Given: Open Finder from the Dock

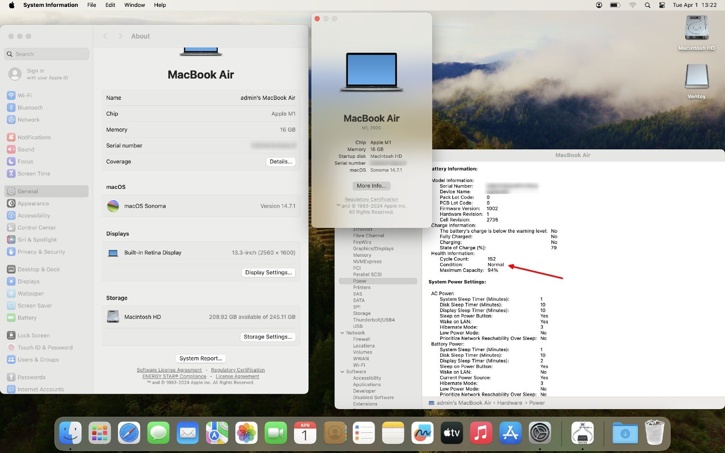Looking at the screenshot, I should tap(70, 433).
